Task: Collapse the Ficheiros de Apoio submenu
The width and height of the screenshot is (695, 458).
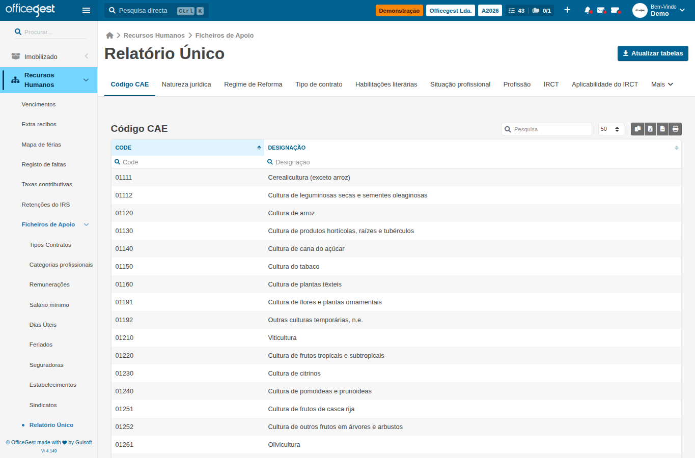Action: pyautogui.click(x=86, y=224)
